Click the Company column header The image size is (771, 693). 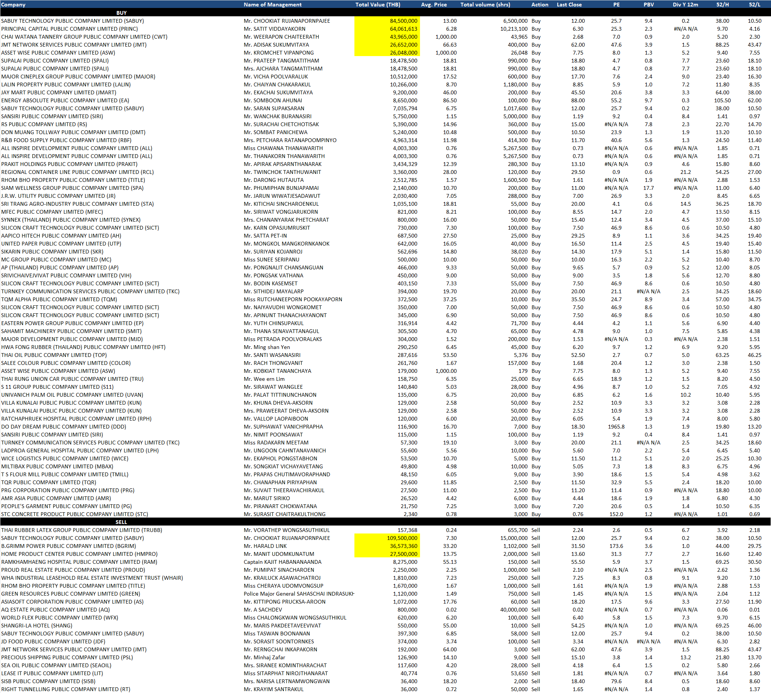(13, 5)
